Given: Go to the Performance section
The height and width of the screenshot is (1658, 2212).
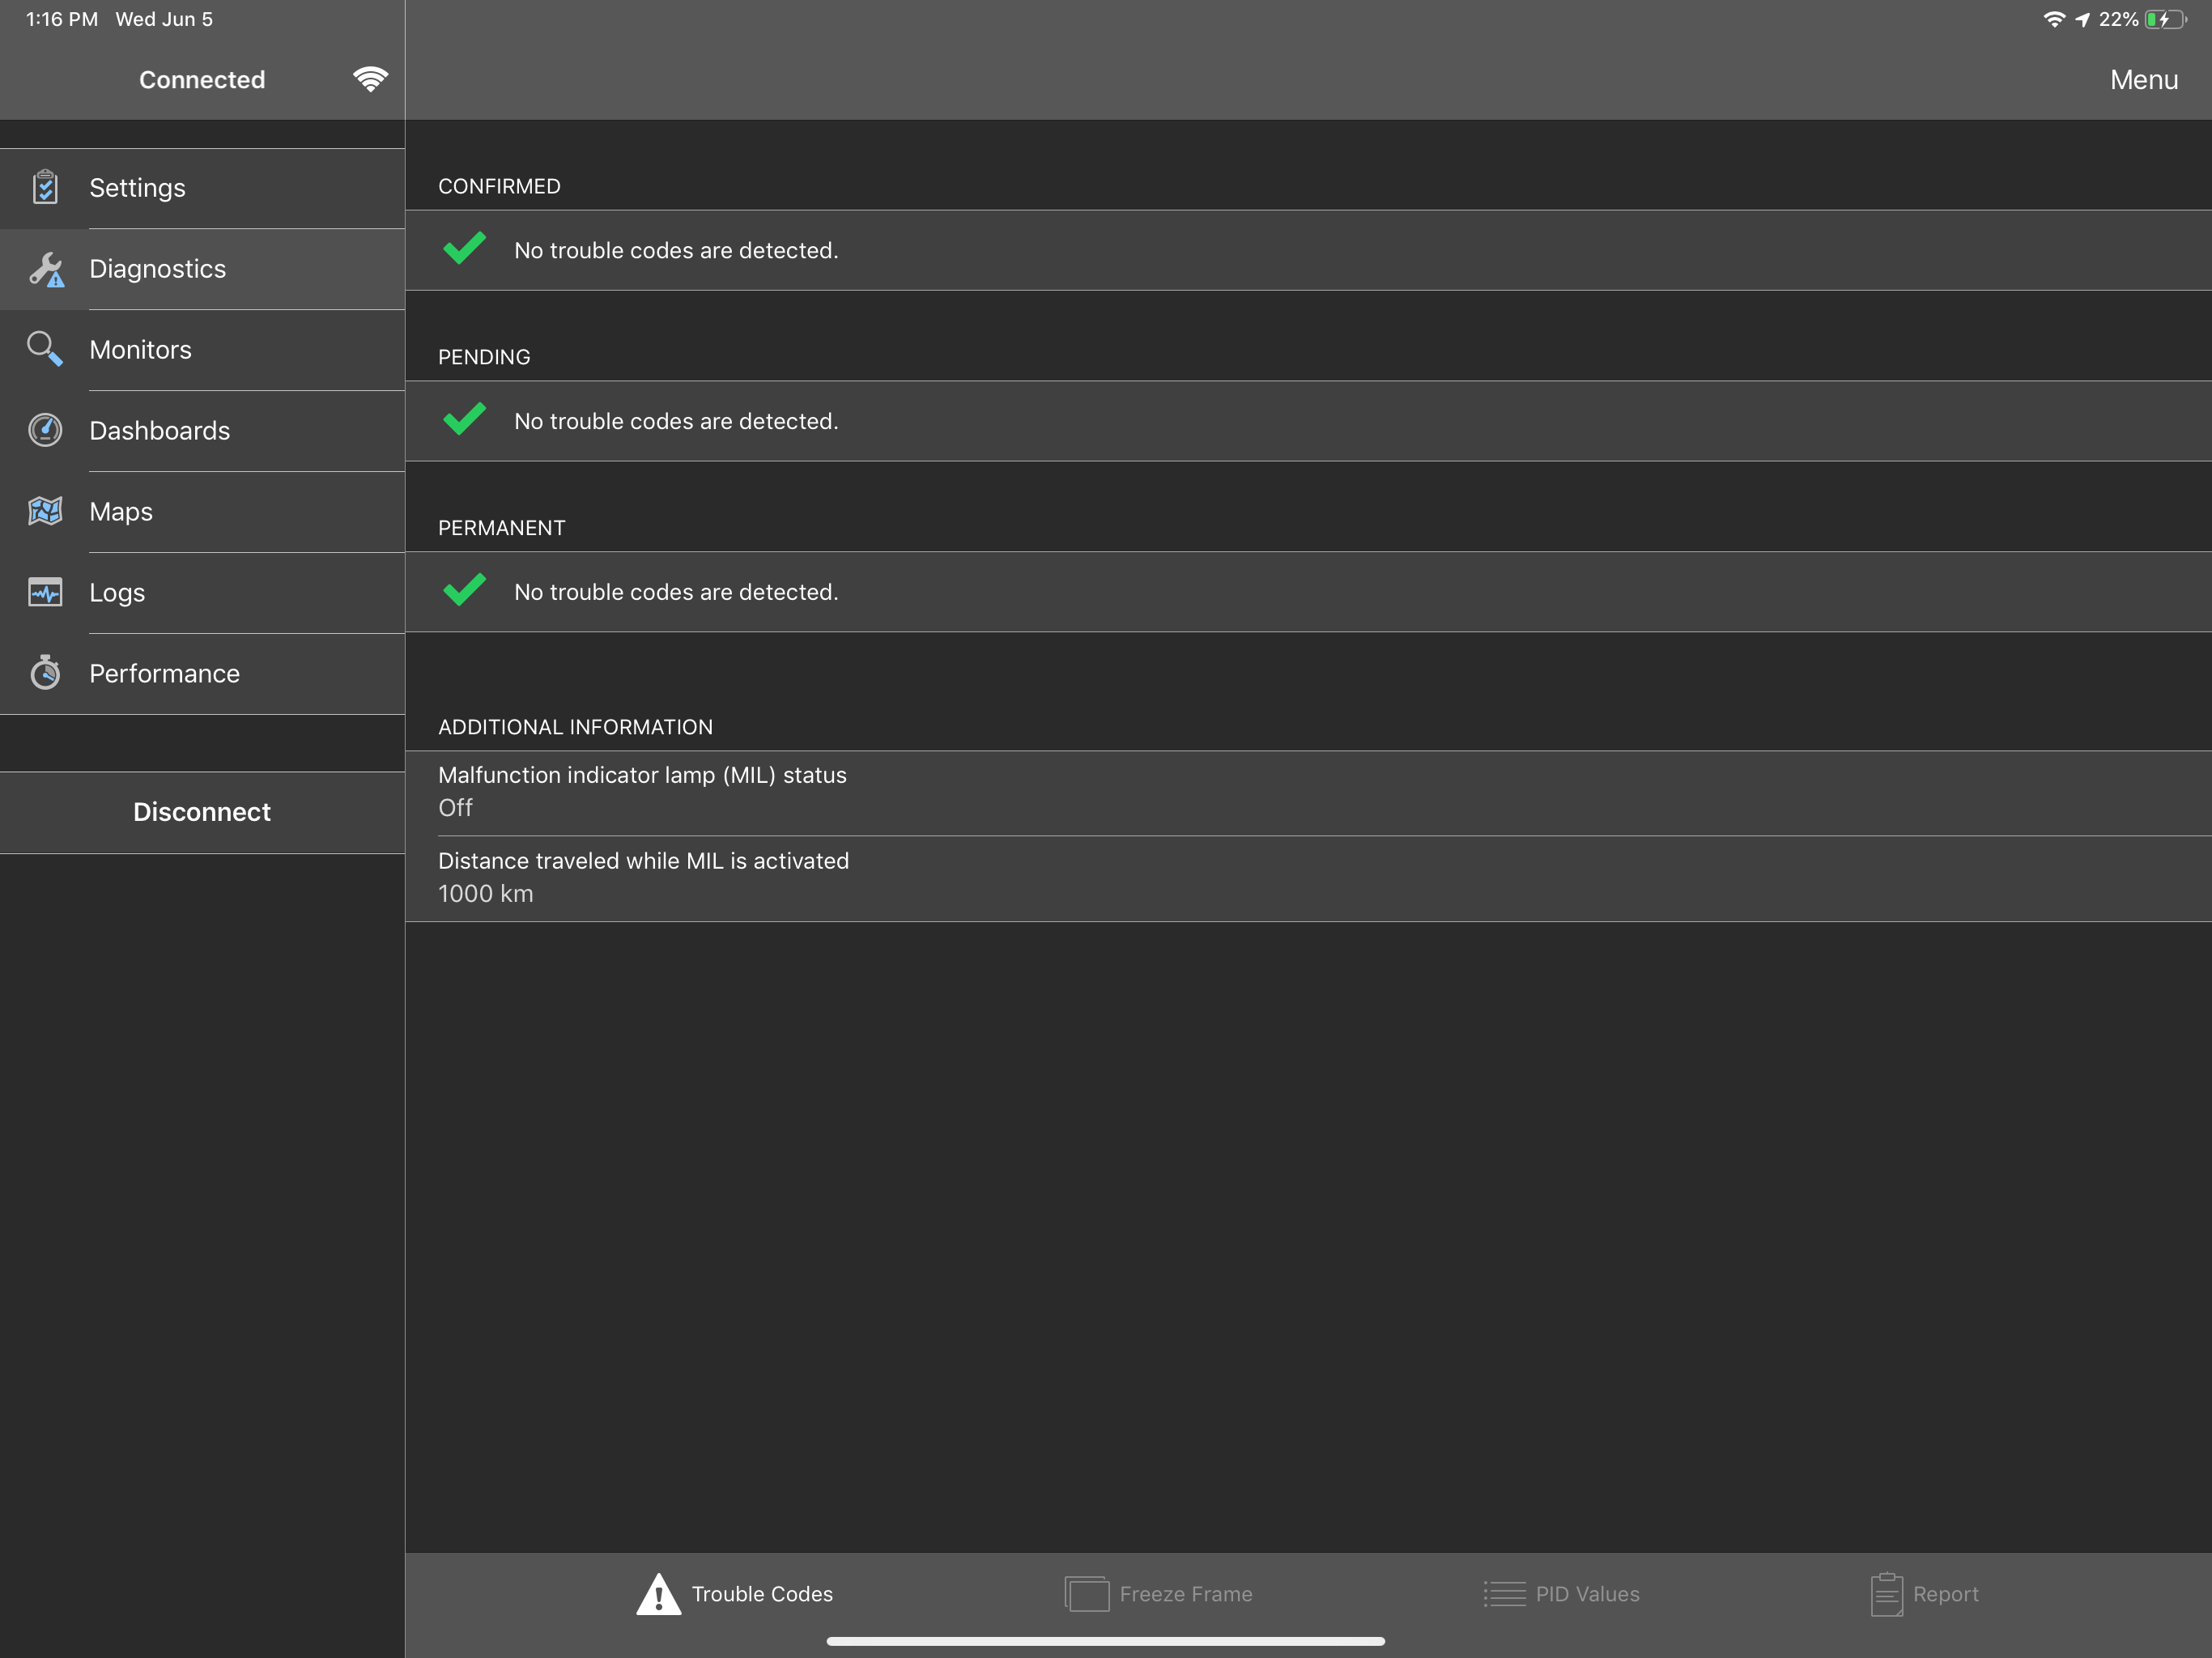Looking at the screenshot, I should pos(202,674).
